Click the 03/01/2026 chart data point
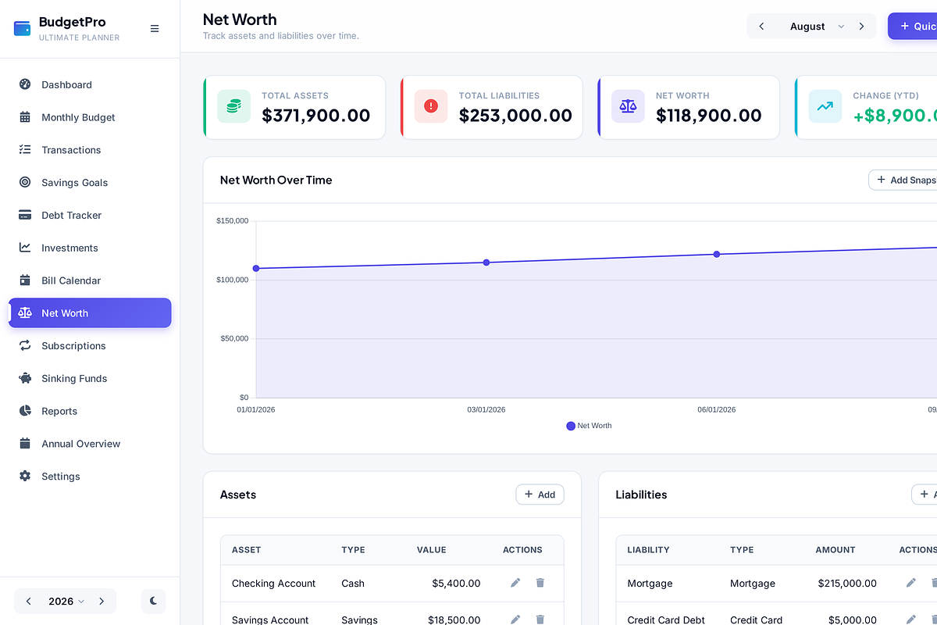This screenshot has height=625, width=937. pos(486,262)
